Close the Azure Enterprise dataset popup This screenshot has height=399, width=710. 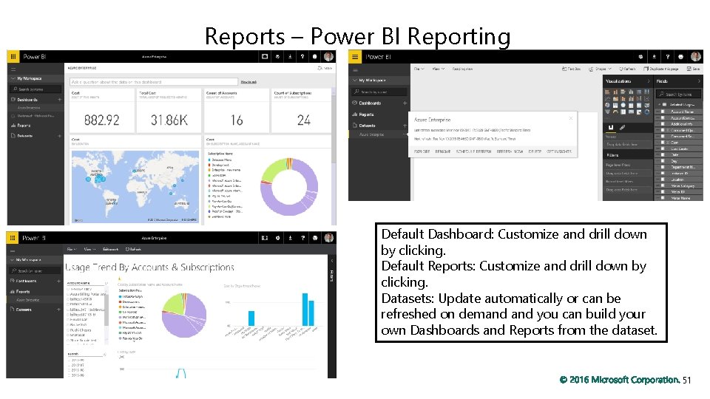click(570, 118)
